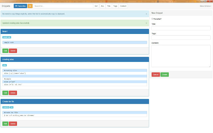Image resolution: width=213 pixels, height=133 pixels.
Task: Select the alias p="pwd" line
Action: tap(75, 82)
